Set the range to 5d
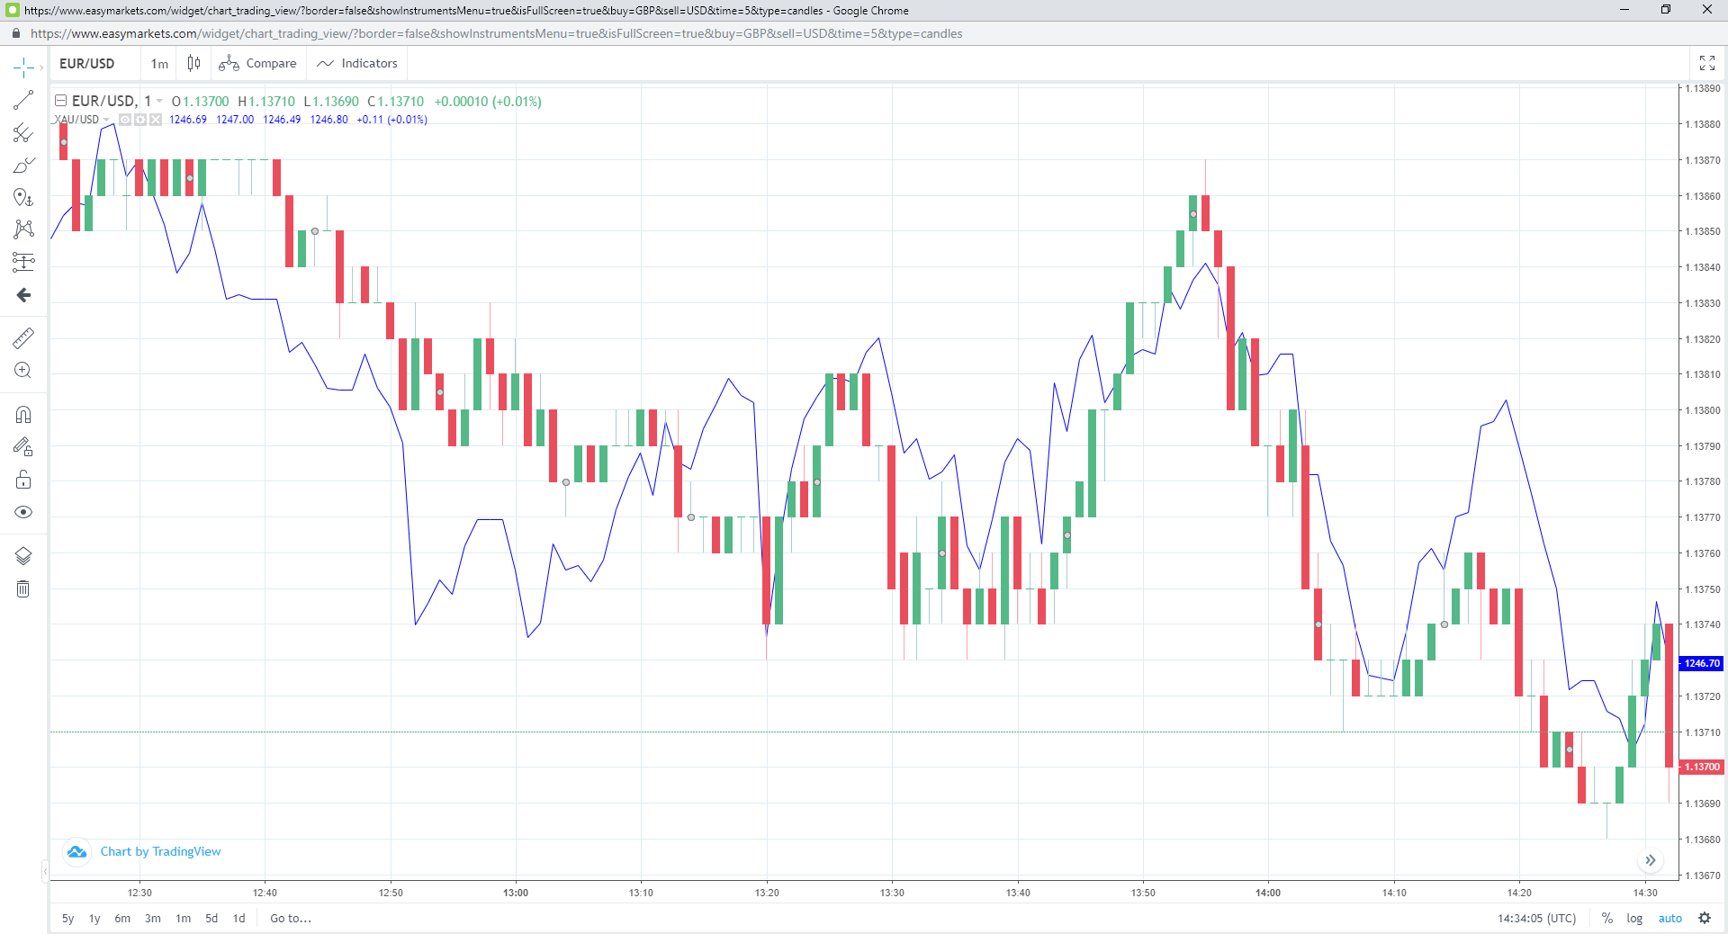Screen dimensions: 1728x934 tap(211, 919)
